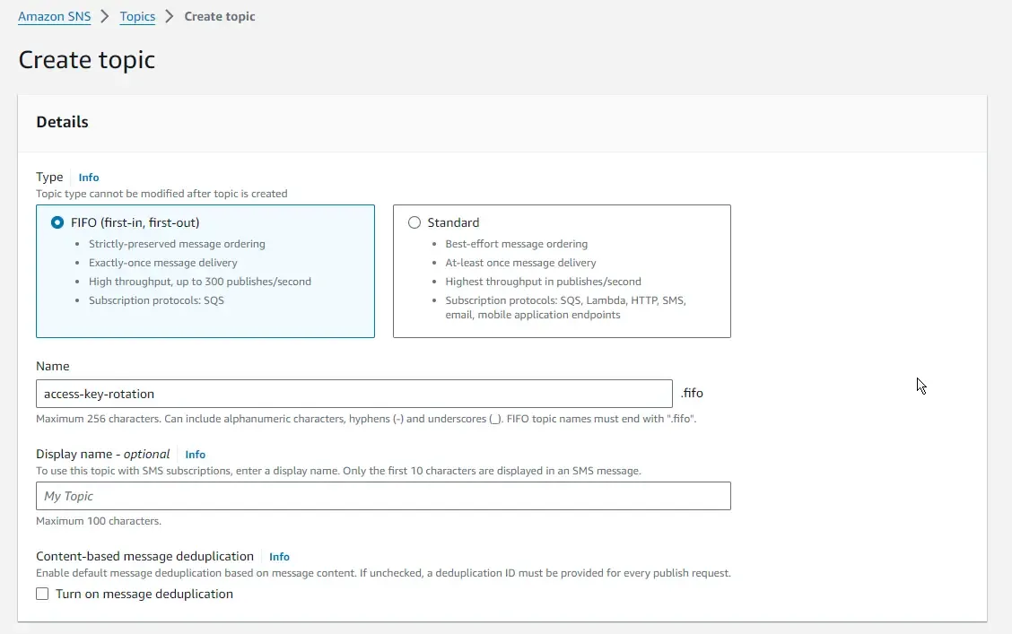Open the Info link next to Type

[x=88, y=177]
